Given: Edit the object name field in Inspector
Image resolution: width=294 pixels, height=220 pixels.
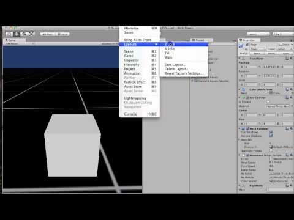Looking at the screenshot, I should click(x=264, y=45).
